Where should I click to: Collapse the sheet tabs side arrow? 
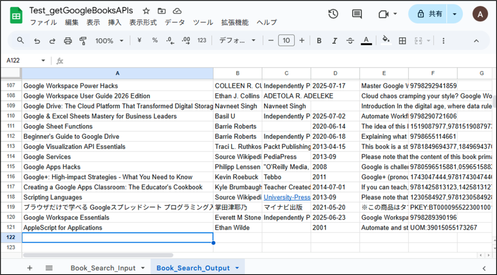coord(484,268)
